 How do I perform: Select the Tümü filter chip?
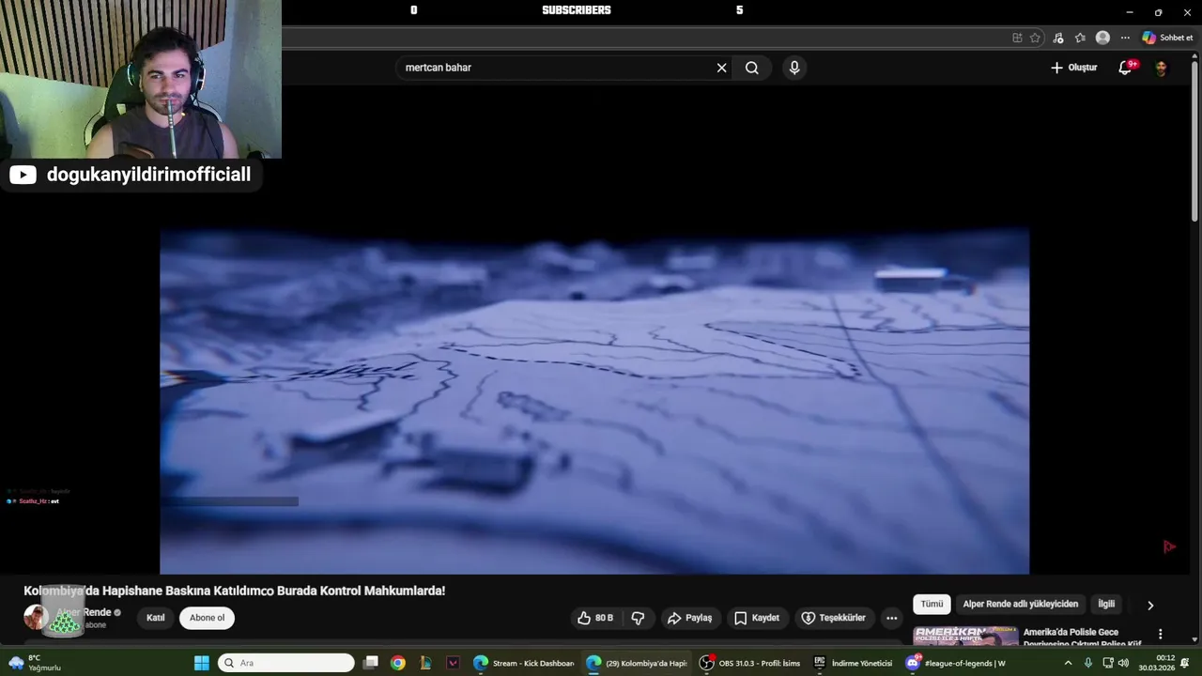[x=932, y=604]
